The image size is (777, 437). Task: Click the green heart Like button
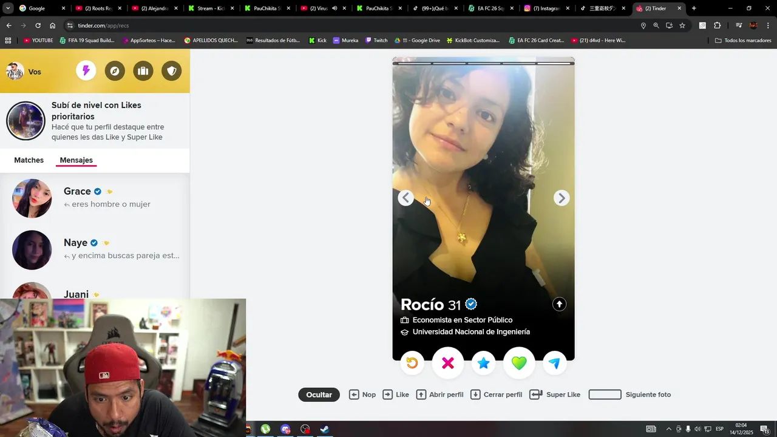pos(519,363)
